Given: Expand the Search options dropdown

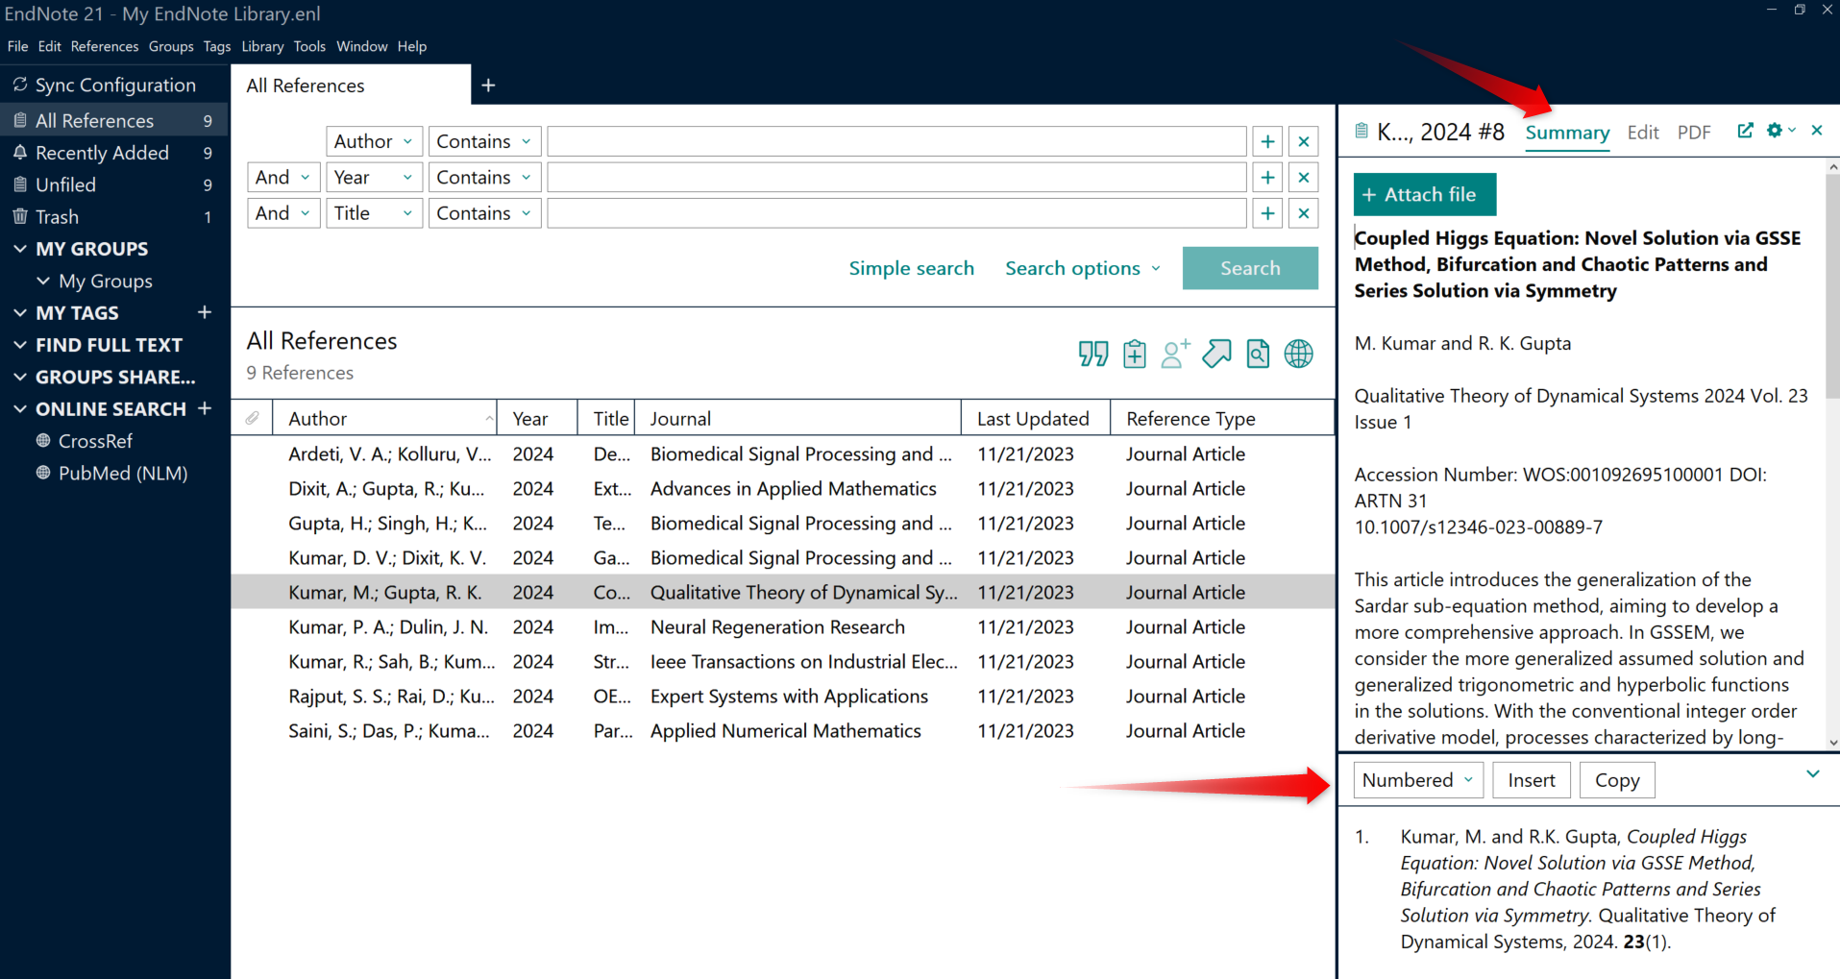Looking at the screenshot, I should point(1083,268).
